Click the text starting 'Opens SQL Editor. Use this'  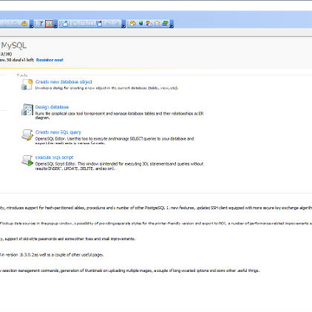pyautogui.click(x=114, y=141)
